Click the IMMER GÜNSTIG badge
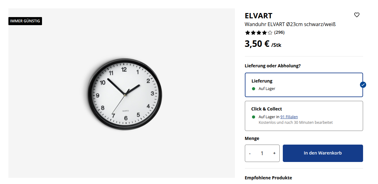Screen dimensions: 378x184 25,21
